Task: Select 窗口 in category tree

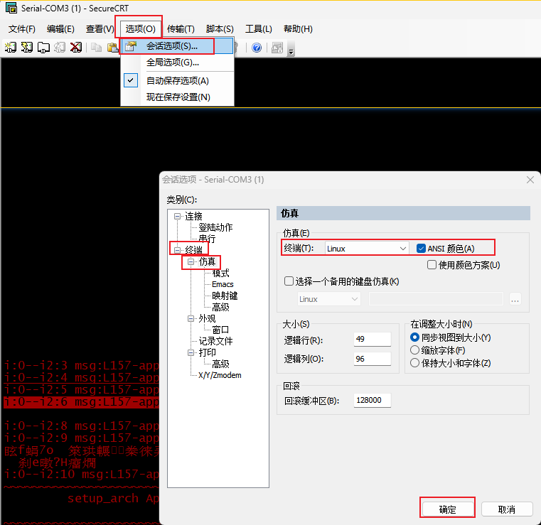Action: click(x=221, y=330)
